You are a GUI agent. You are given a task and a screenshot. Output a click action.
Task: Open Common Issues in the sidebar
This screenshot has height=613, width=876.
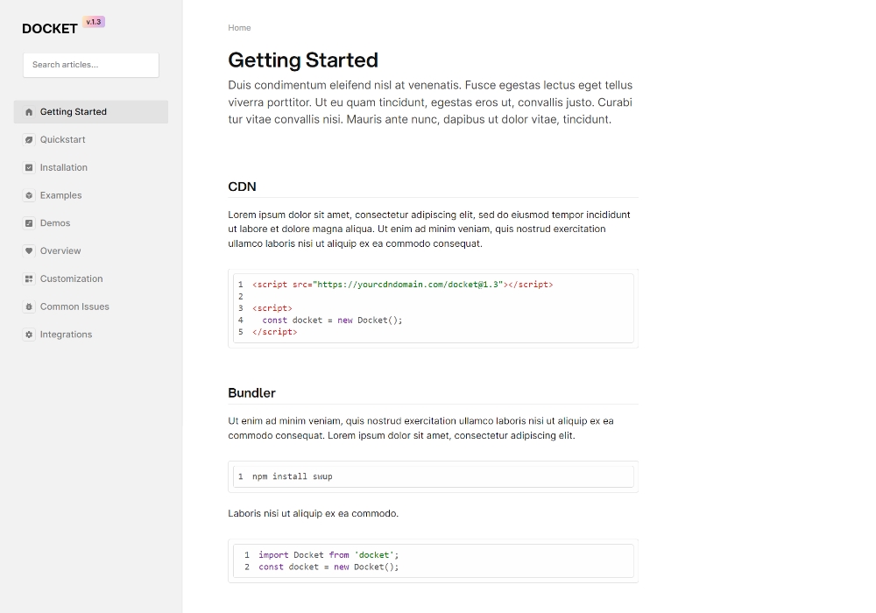coord(91,306)
